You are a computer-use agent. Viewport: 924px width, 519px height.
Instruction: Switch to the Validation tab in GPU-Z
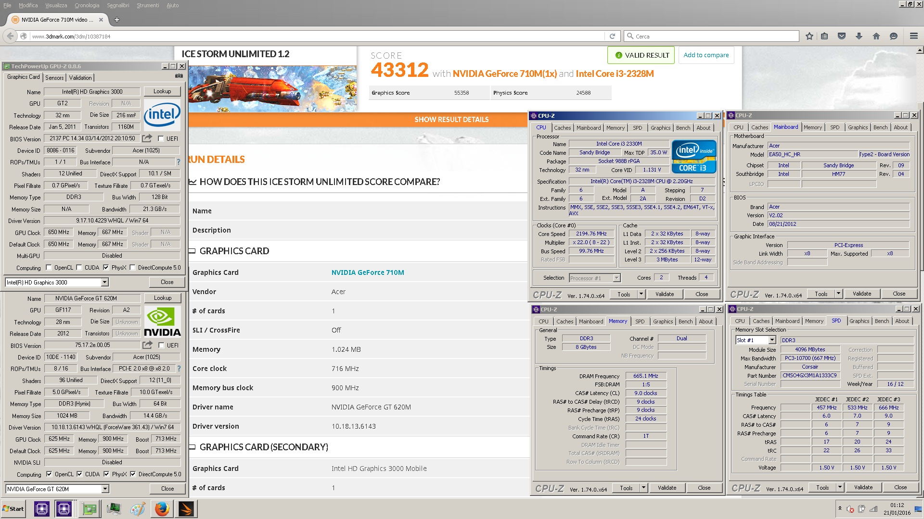[80, 78]
